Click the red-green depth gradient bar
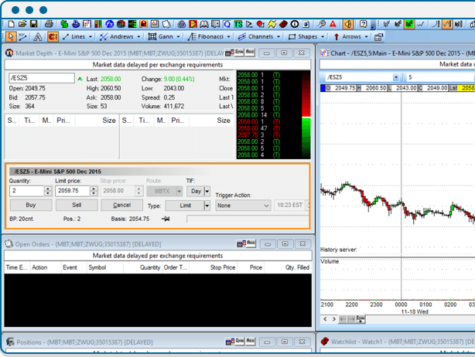This screenshot has width=475, height=357. (x=306, y=114)
